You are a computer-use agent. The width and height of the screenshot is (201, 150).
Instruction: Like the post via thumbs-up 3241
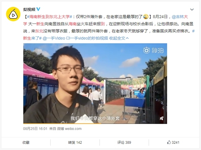(x=173, y=142)
